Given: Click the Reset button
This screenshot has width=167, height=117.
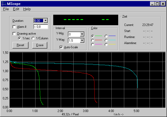Looking at the screenshot, I should tap(20, 45).
